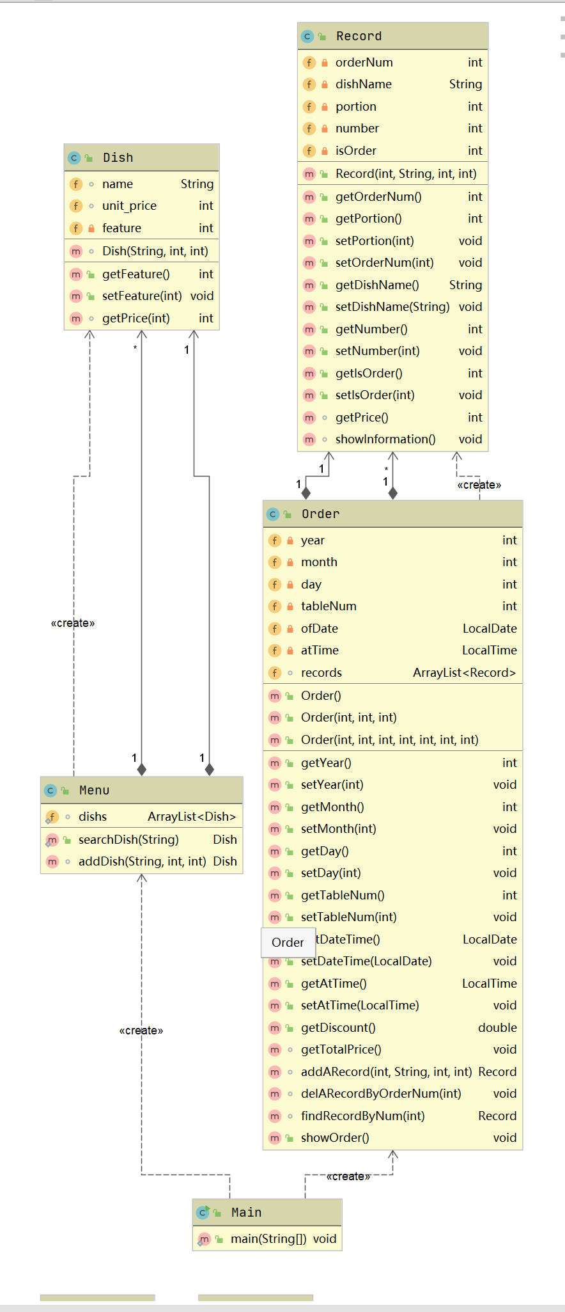Click the field icon of isOrder
Screen dimensions: 565x1312
click(309, 151)
